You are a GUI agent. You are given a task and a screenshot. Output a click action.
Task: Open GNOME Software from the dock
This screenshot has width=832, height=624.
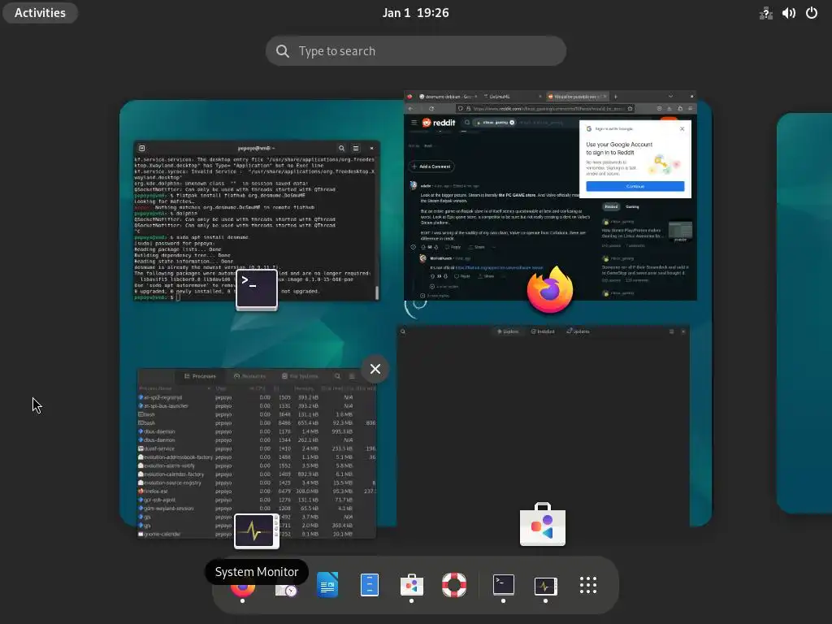(x=412, y=585)
